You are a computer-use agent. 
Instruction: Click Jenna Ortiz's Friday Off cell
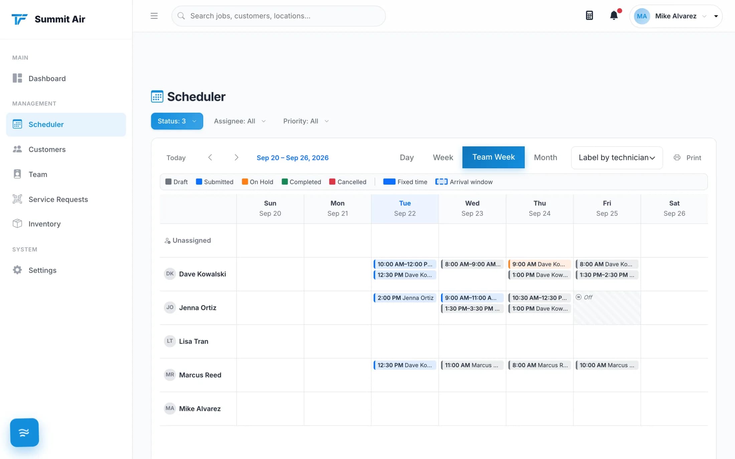[607, 307]
